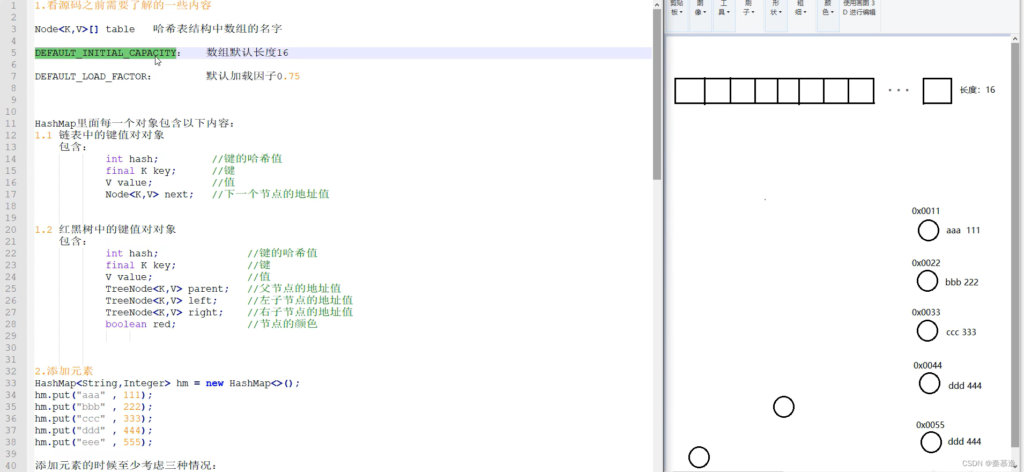The image size is (1024, 472).
Task: Click the '0x0044' address label on canvas
Action: click(927, 365)
